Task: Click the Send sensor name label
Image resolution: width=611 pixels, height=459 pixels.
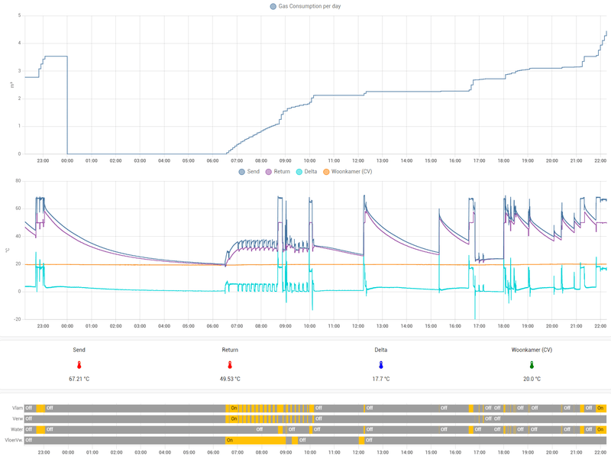Action: click(79, 350)
